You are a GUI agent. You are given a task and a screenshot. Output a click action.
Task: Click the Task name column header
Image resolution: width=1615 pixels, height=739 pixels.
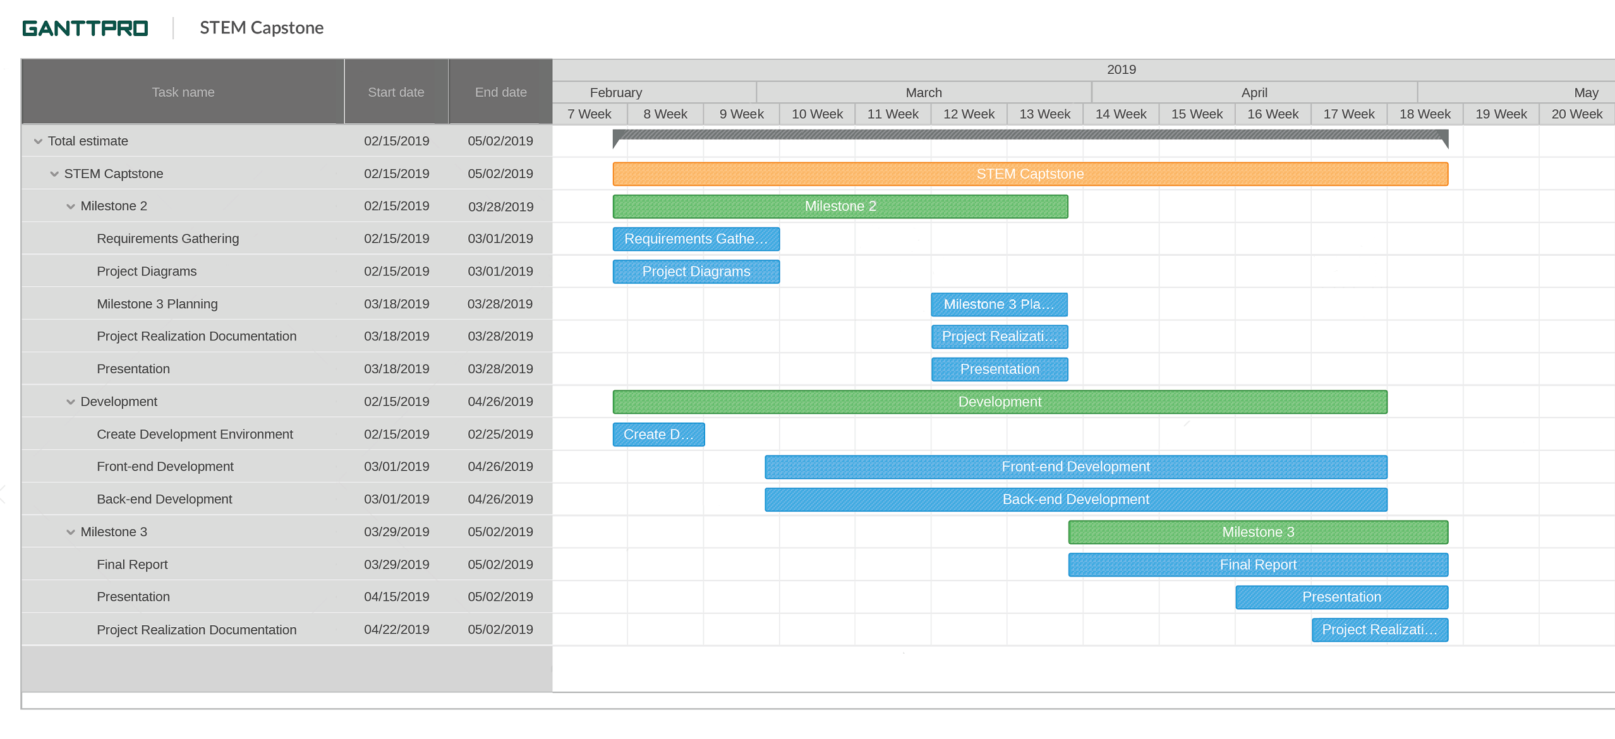point(183,92)
